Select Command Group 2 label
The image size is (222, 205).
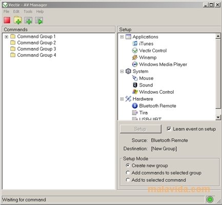(36, 43)
